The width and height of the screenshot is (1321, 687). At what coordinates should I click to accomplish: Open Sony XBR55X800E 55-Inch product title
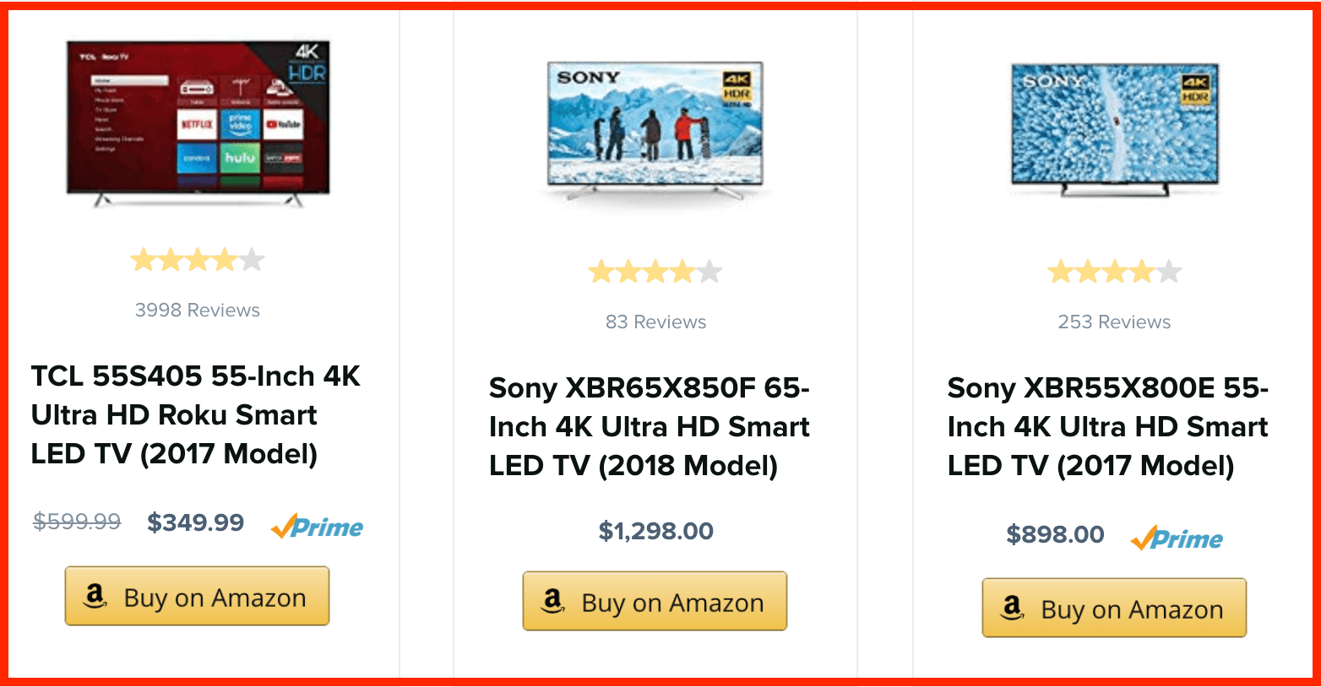[x=1107, y=427]
